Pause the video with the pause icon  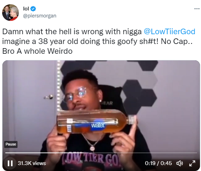point(10,163)
